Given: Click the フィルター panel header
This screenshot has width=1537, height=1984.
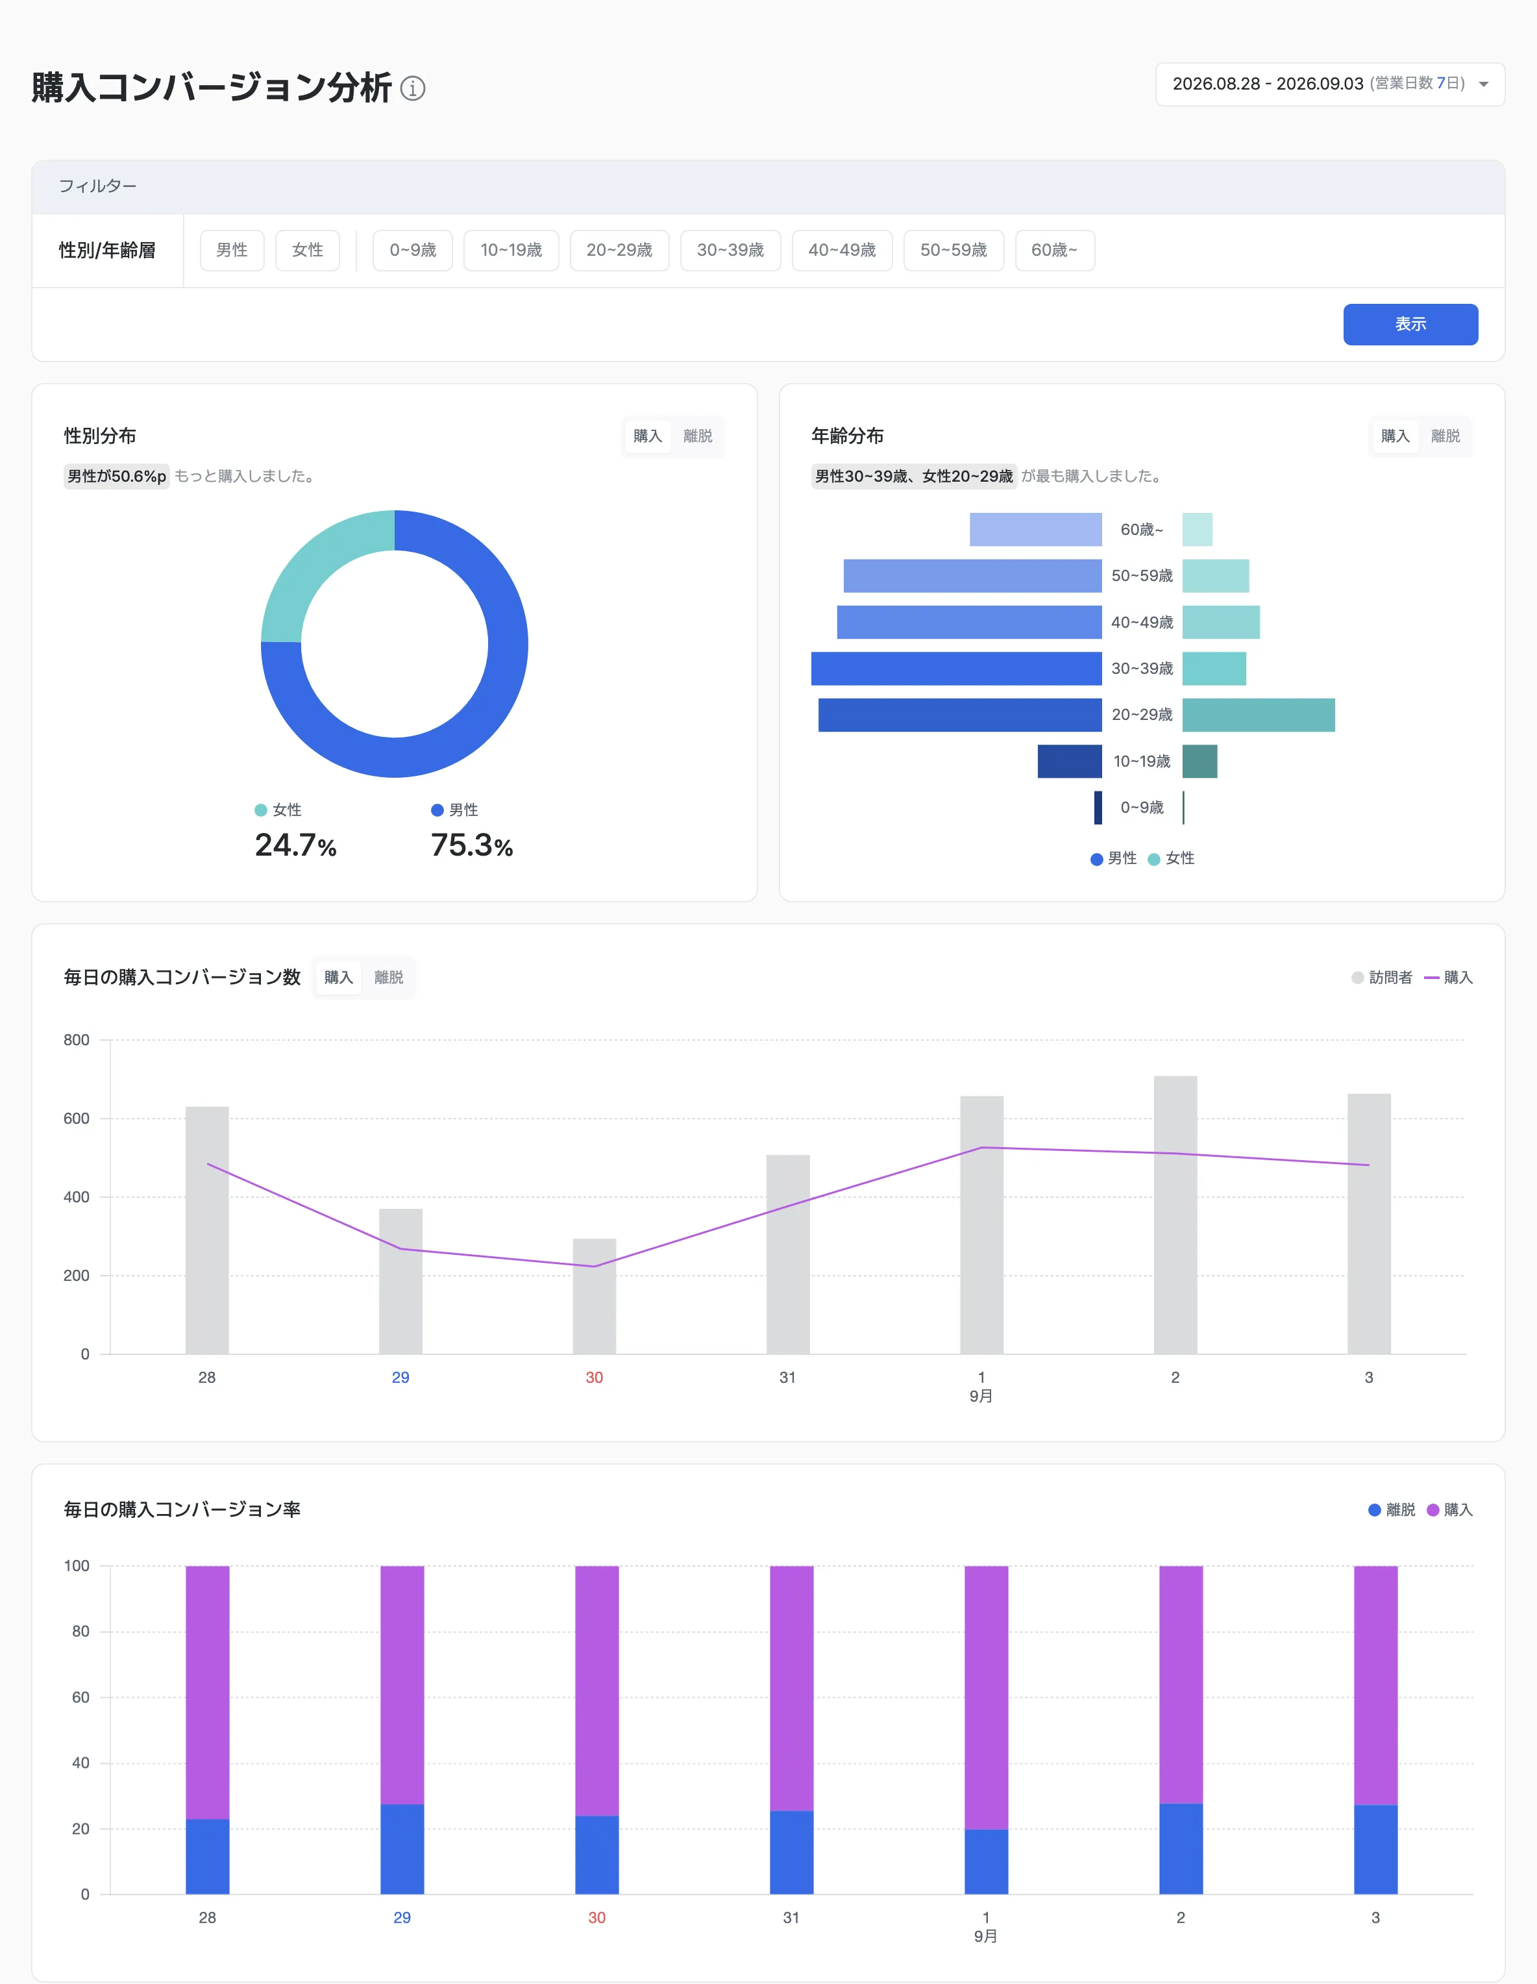Looking at the screenshot, I should click(768, 187).
